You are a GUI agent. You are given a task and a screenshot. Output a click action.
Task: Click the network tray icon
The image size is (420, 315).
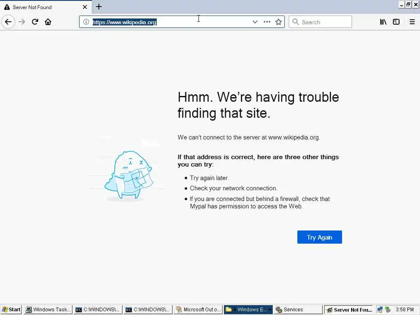tap(380, 310)
